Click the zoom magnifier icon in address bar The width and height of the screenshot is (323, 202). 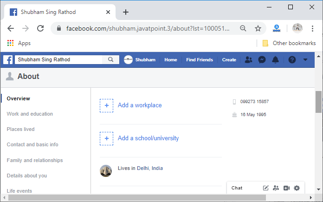click(243, 28)
